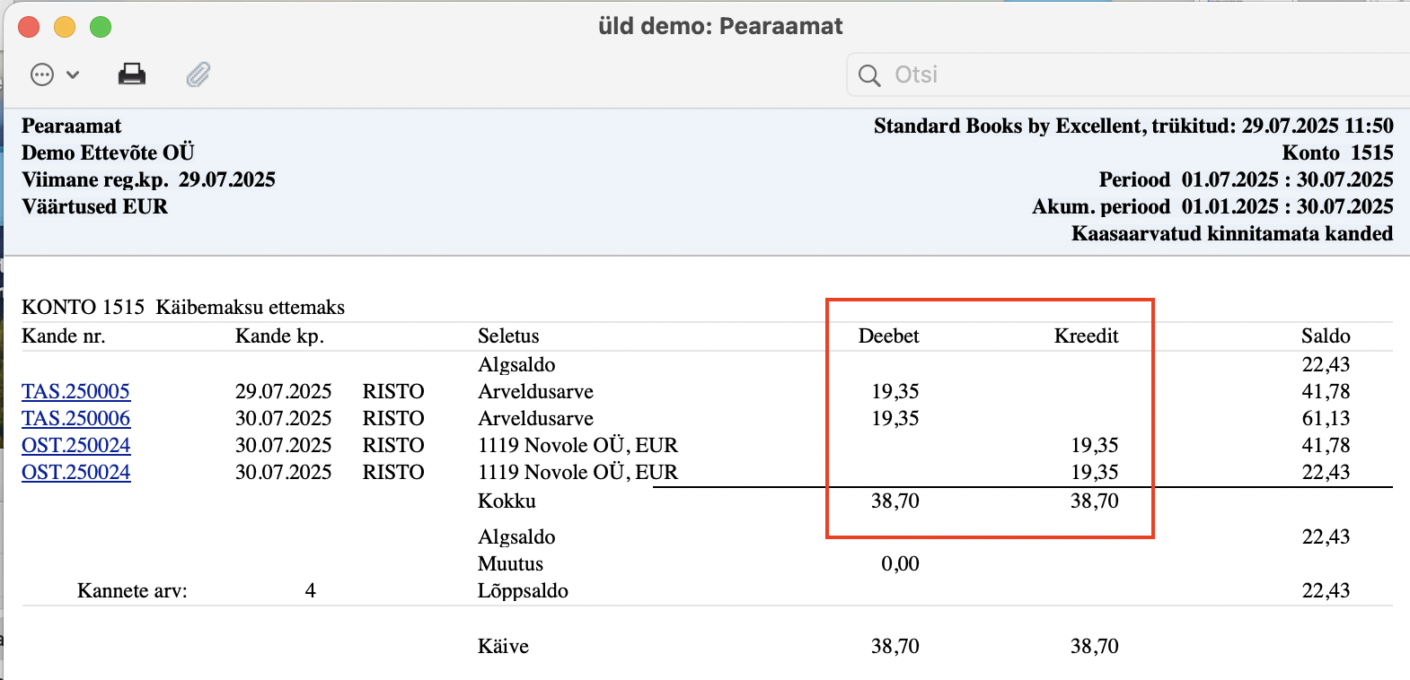Click the 'Demo Ettevõte OÜ' company name

(108, 153)
